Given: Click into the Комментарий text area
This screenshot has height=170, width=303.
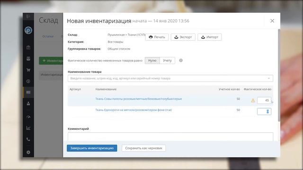Looking at the screenshot, I should (x=170, y=136).
